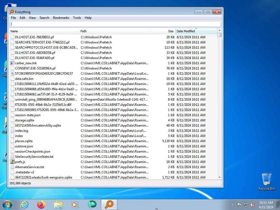Open the Search menu
The width and height of the screenshot is (280, 210).
44,18
